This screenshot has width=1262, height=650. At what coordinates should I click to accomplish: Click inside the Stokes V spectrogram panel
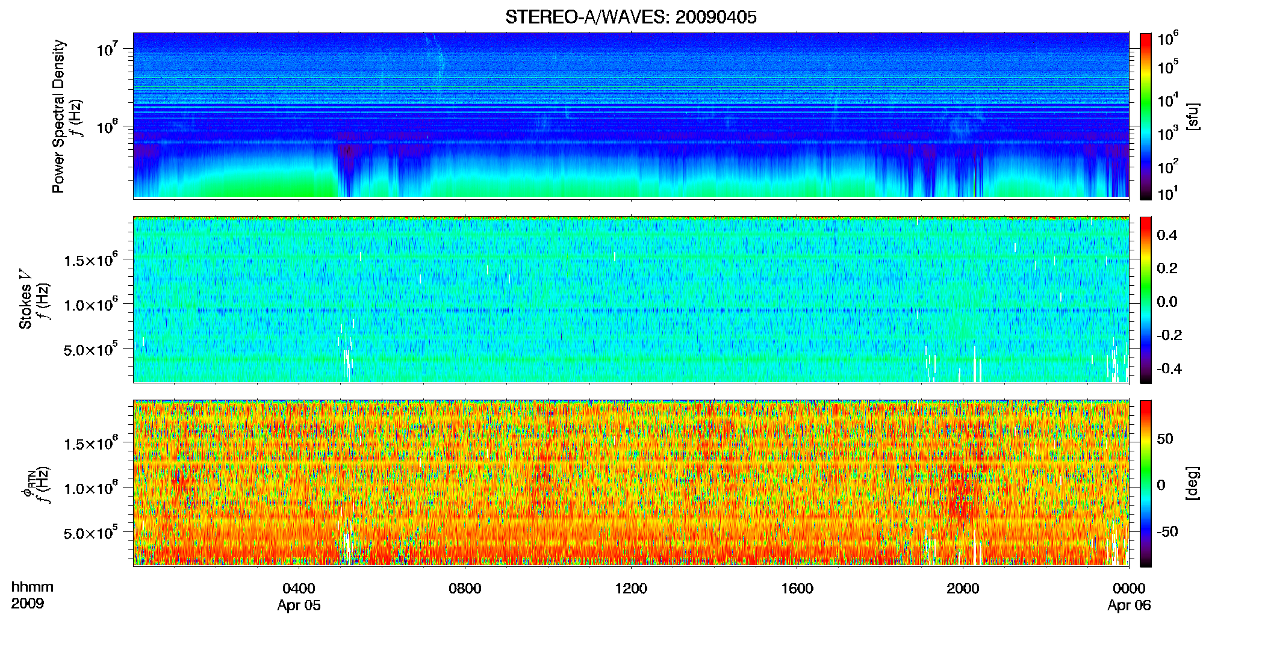coord(631,300)
